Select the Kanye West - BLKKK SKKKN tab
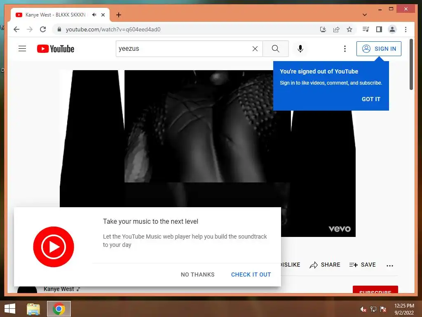The height and width of the screenshot is (317, 422). (55, 15)
